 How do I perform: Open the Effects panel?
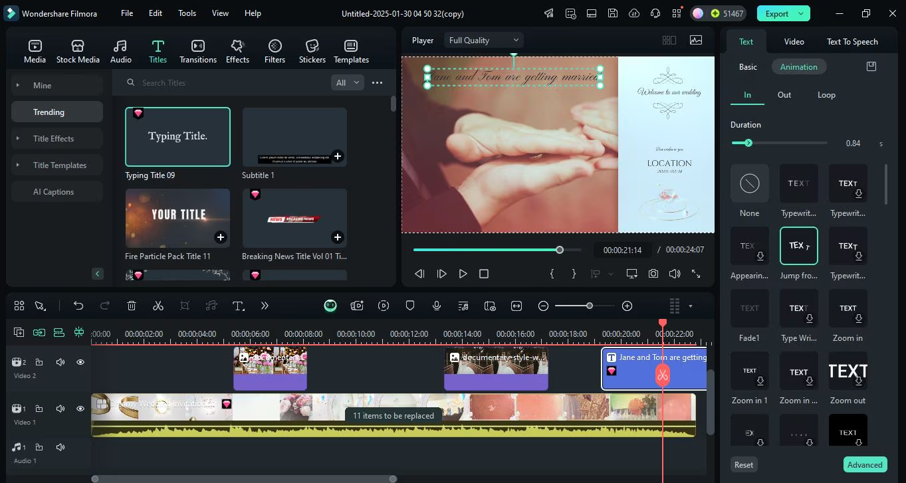(237, 51)
